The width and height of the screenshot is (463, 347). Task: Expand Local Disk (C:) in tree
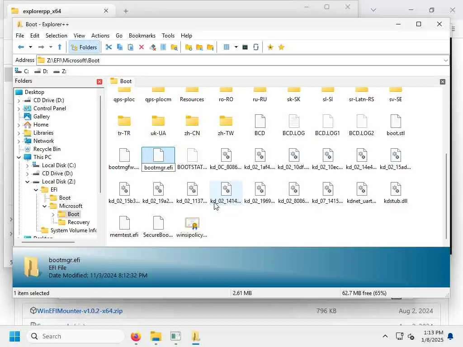coord(27,165)
